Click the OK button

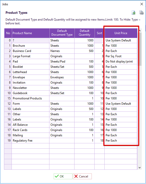pos(63,176)
